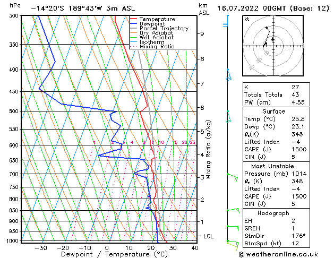
Task: Click the 'hPa' pressure axis unit label
Action: tap(15, 5)
